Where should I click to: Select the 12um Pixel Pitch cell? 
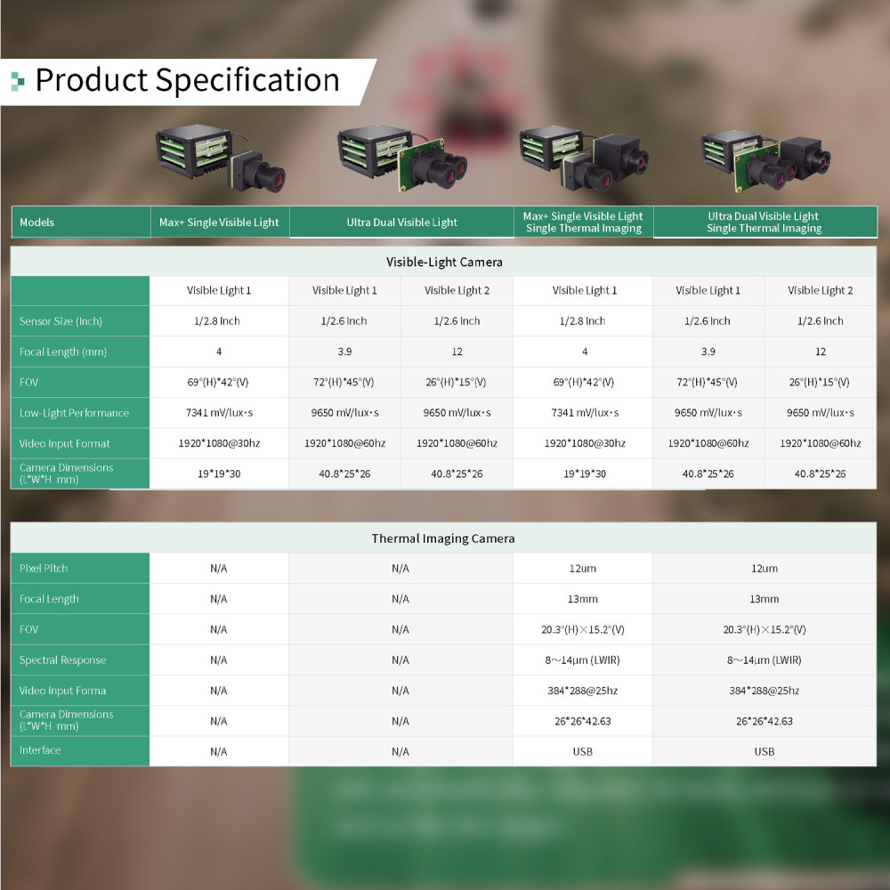tap(584, 568)
